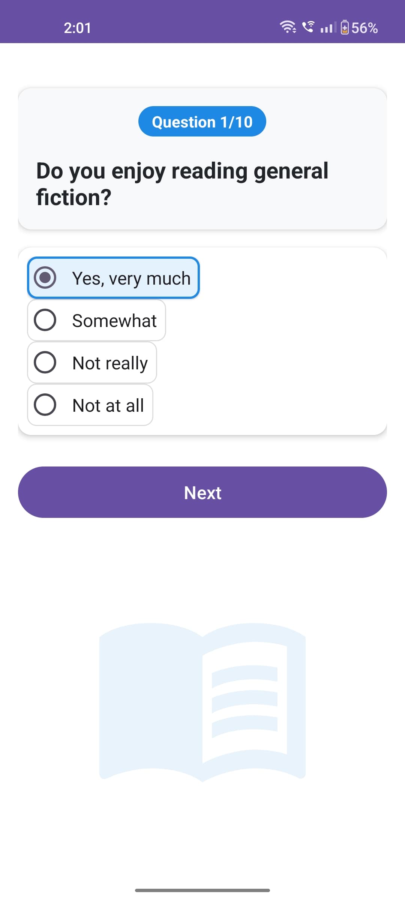Viewport: 405px width, 900px height.
Task: Tap the text lines on the book's right page
Action: (244, 701)
